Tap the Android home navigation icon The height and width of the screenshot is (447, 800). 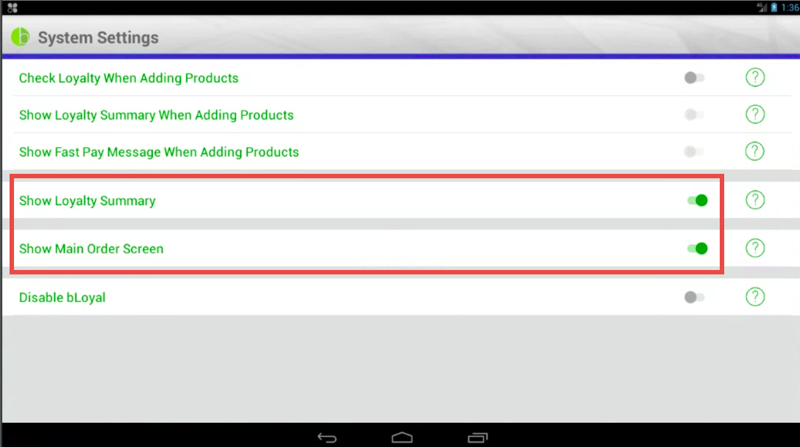point(402,437)
